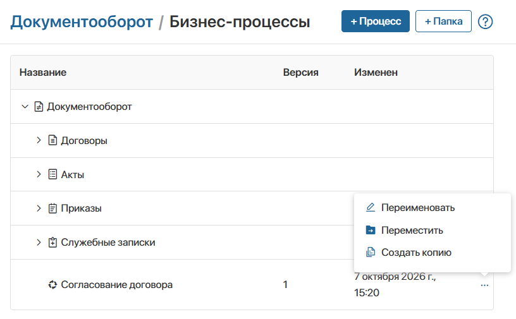The image size is (516, 319).
Task: Choose Переименовать from the context menu
Action: pyautogui.click(x=418, y=208)
